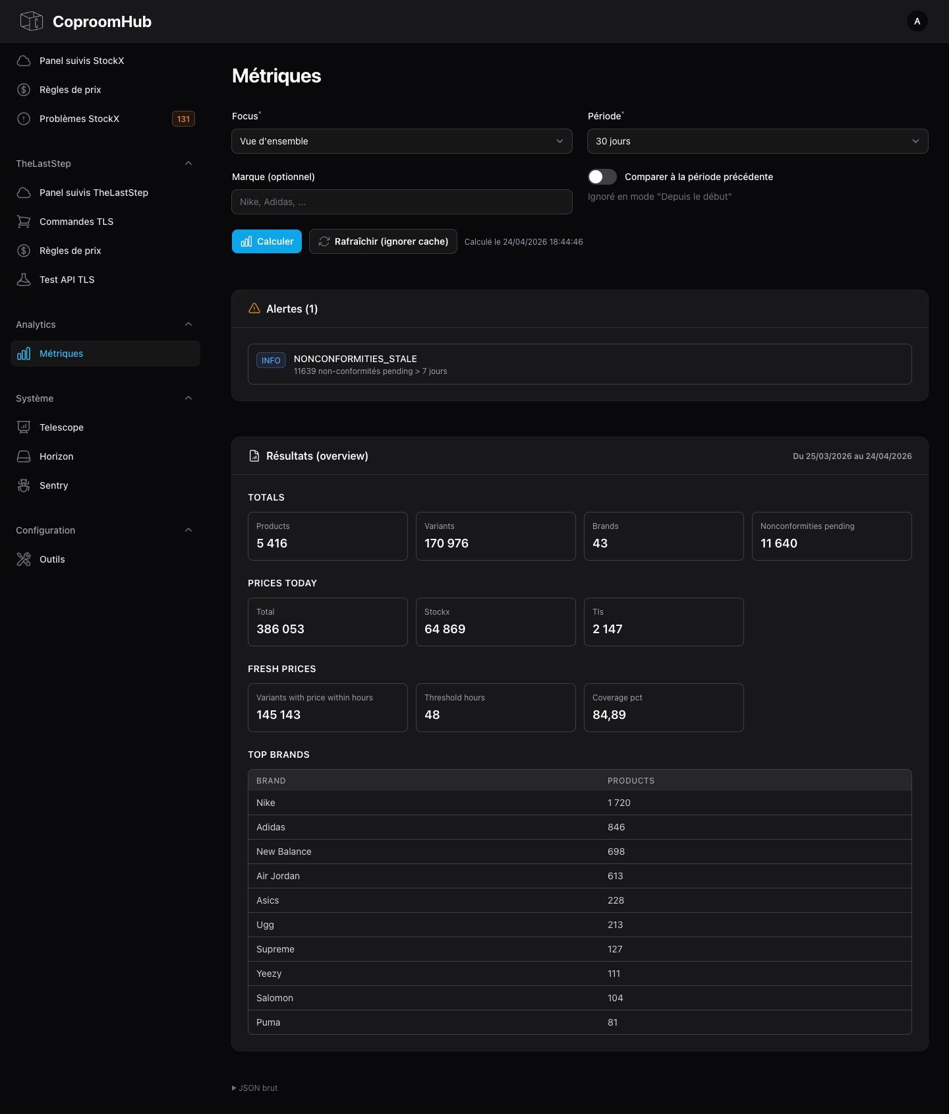Click the exclamation icon beside Problèmes StockX

24,119
